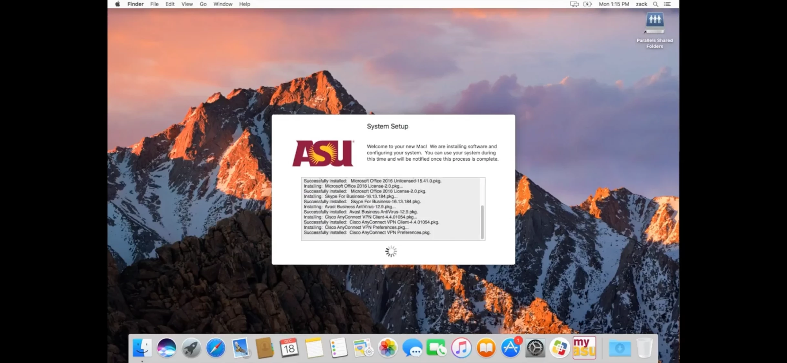
Task: Open the Downloads folder stack
Action: (x=620, y=348)
